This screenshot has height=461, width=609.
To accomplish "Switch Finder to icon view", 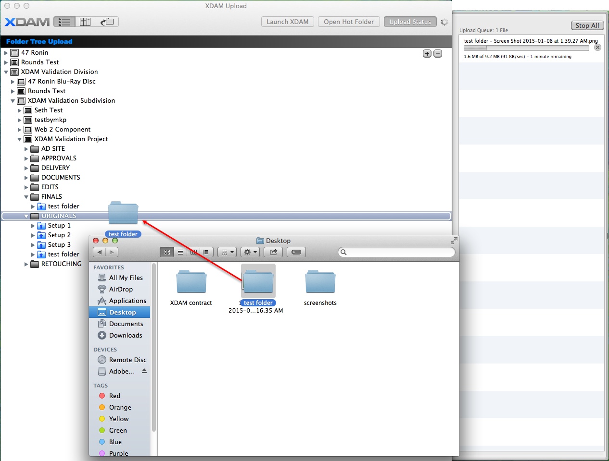I will 167,252.
